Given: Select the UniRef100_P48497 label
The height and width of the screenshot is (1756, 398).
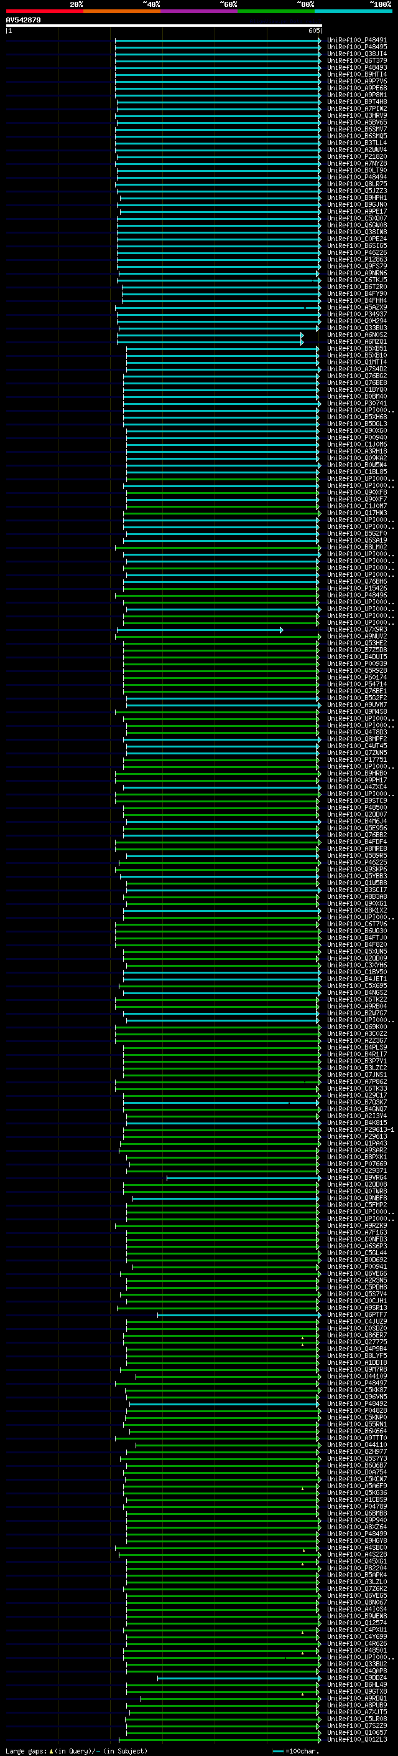Looking at the screenshot, I should (357, 1383).
